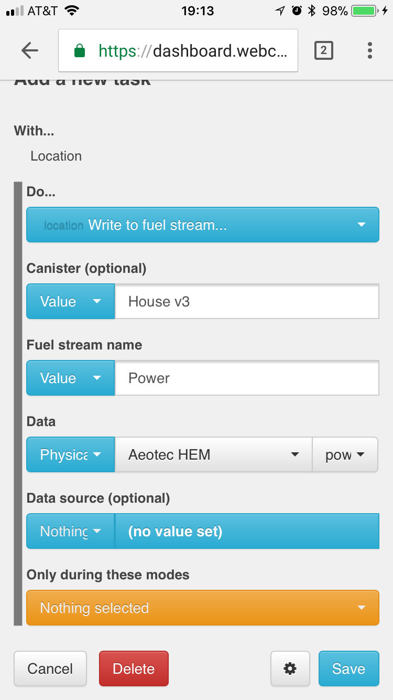The height and width of the screenshot is (700, 393).
Task: Edit the House v3 canister field
Action: tap(247, 301)
